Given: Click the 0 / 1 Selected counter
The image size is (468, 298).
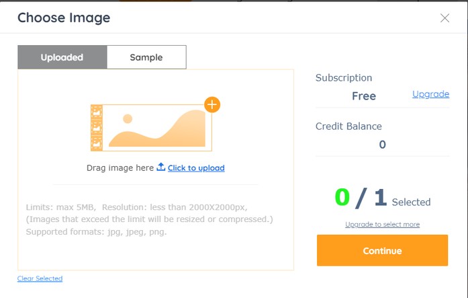Looking at the screenshot, I should click(x=382, y=198).
